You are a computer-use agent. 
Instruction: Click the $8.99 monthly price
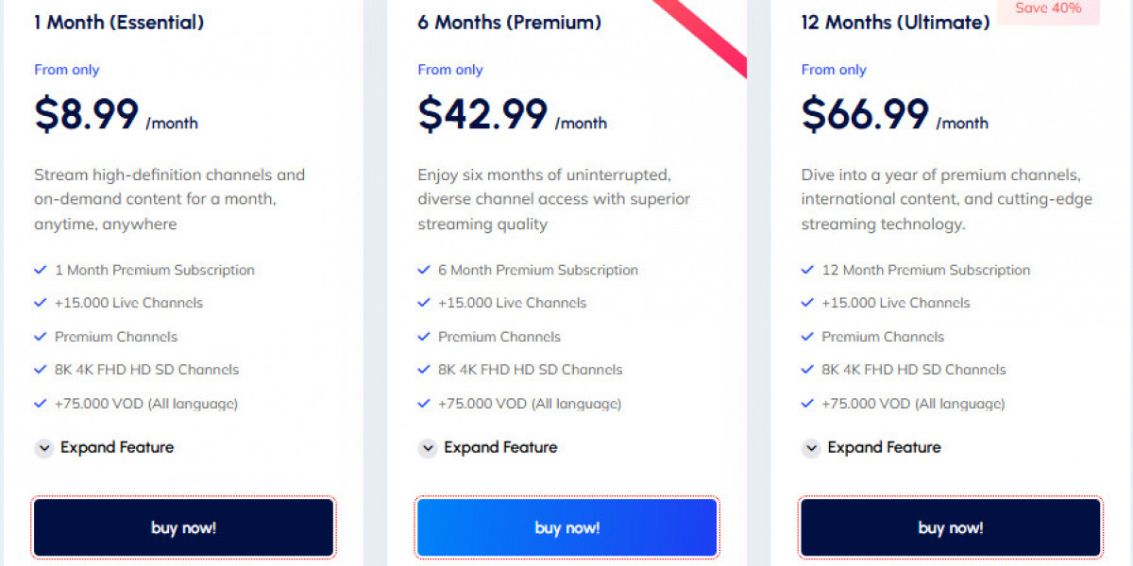[x=87, y=114]
